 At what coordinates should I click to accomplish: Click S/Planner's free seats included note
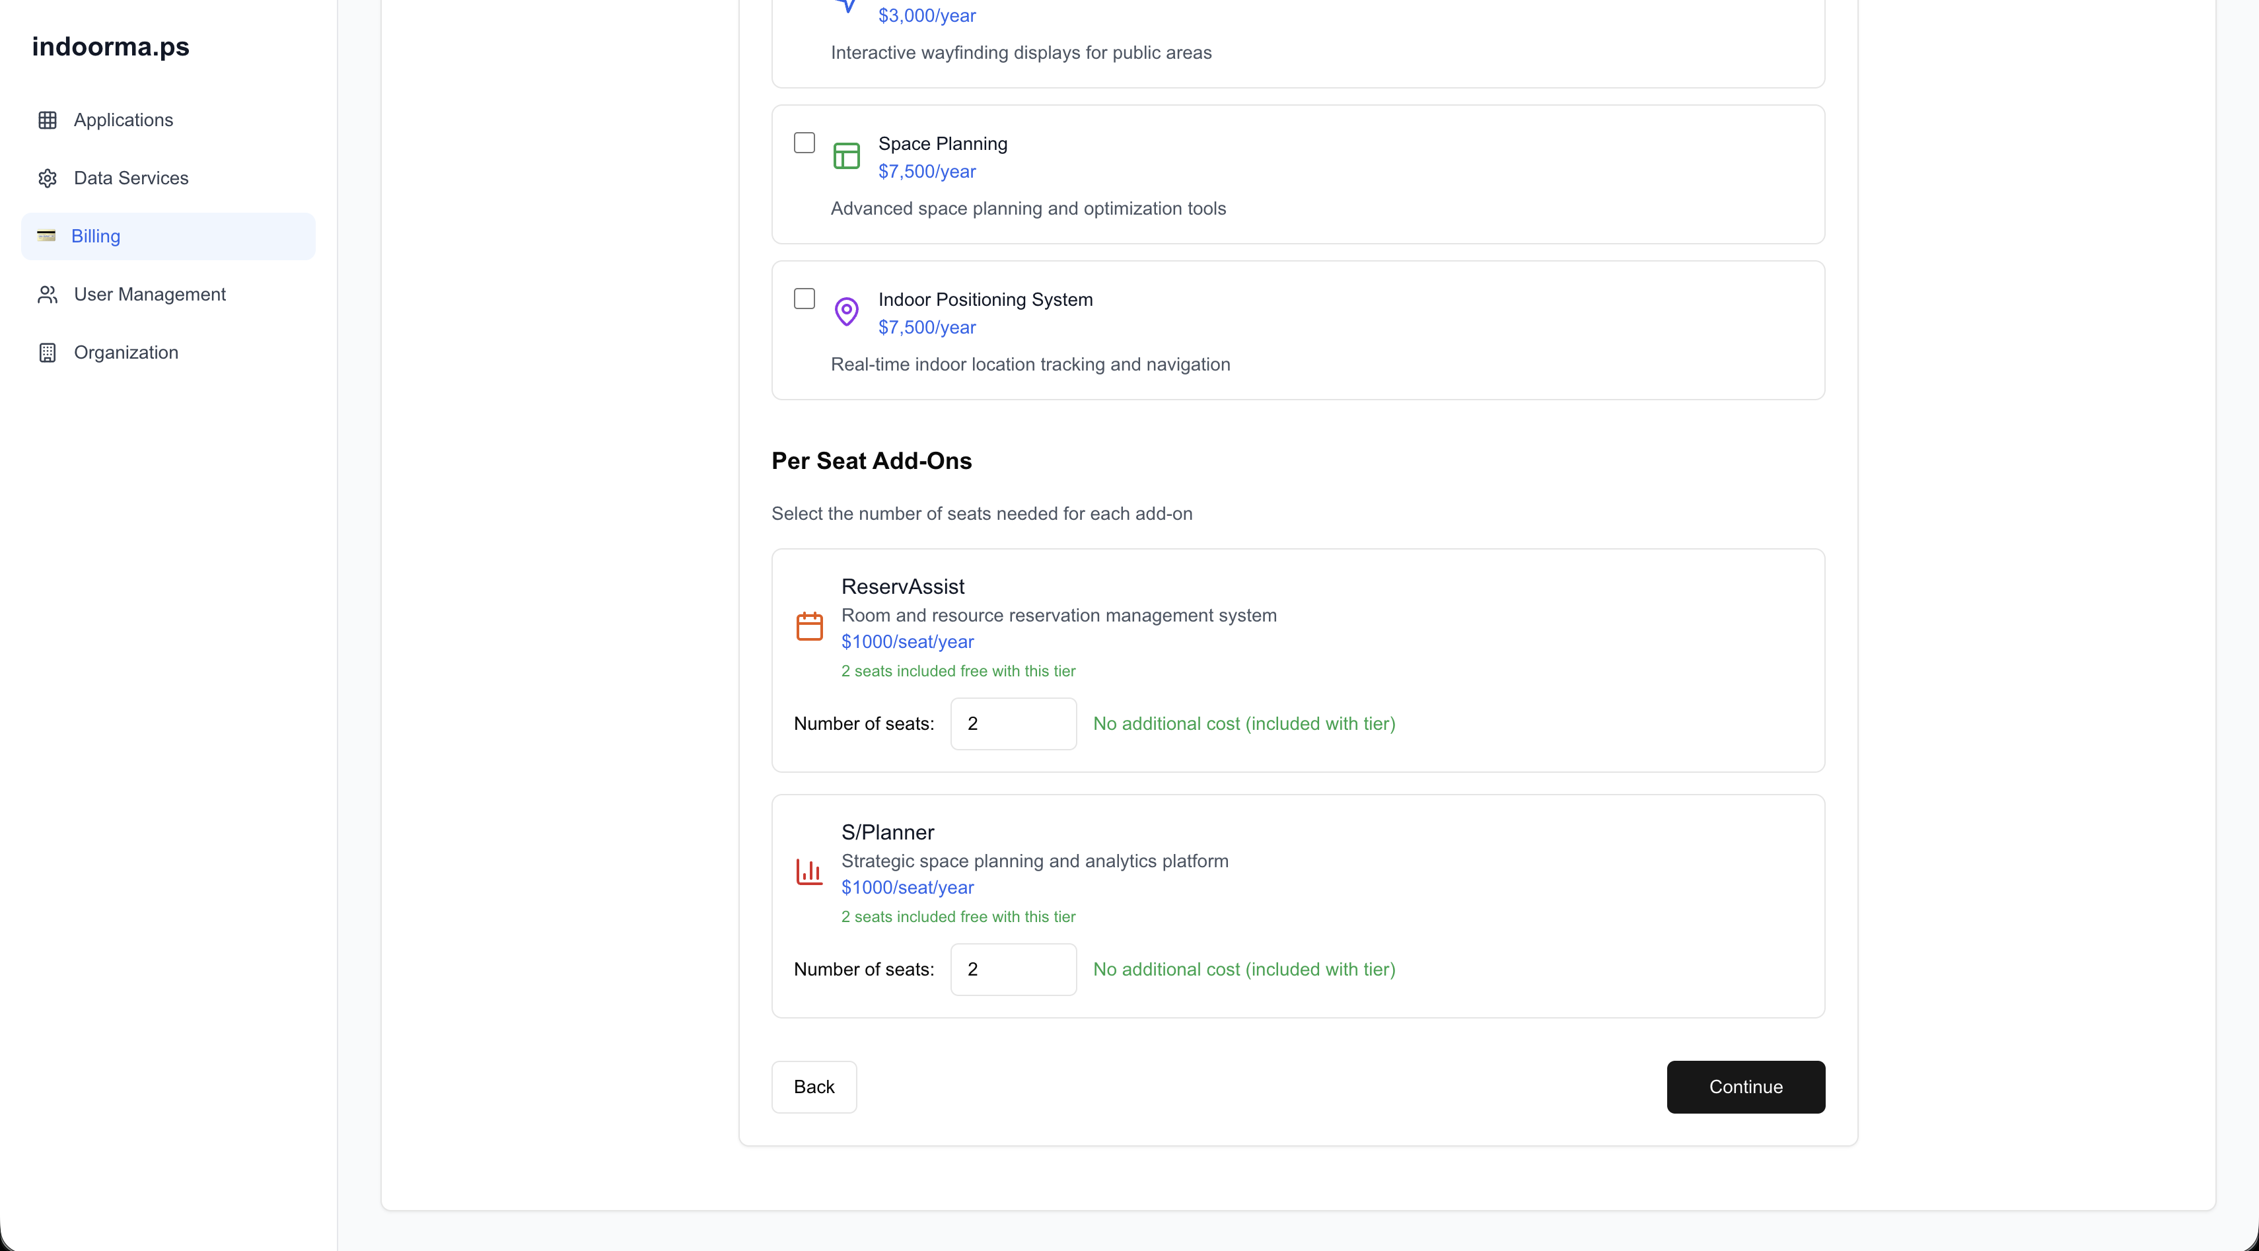tap(958, 917)
